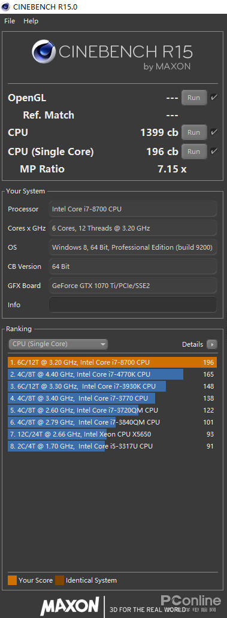Image resolution: width=227 pixels, height=618 pixels.
Task: Toggle the CPU test checkbox
Action: tap(214, 132)
